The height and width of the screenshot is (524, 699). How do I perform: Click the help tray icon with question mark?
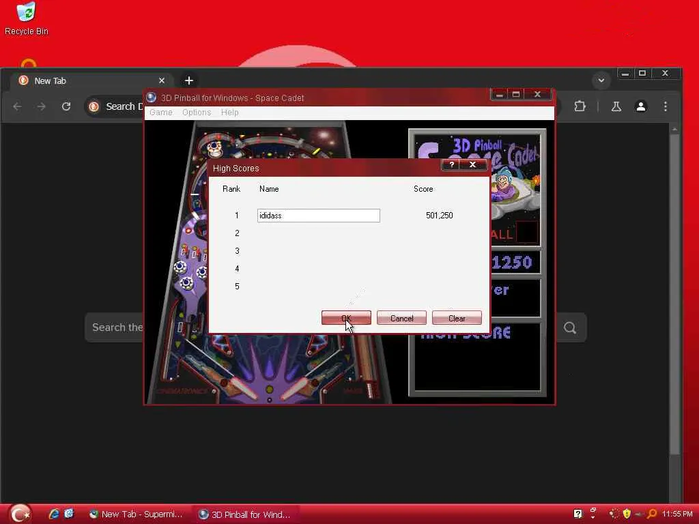point(577,514)
